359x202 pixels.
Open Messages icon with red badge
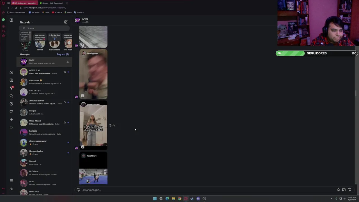[x=11, y=88]
